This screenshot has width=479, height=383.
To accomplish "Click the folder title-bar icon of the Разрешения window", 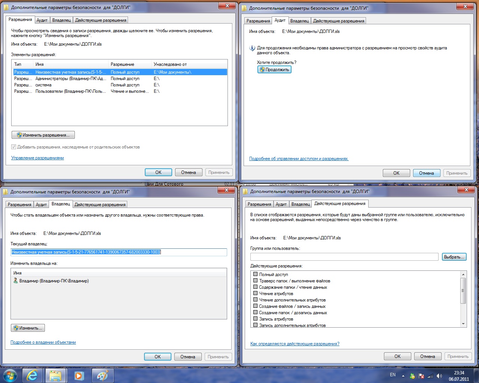I will point(6,7).
